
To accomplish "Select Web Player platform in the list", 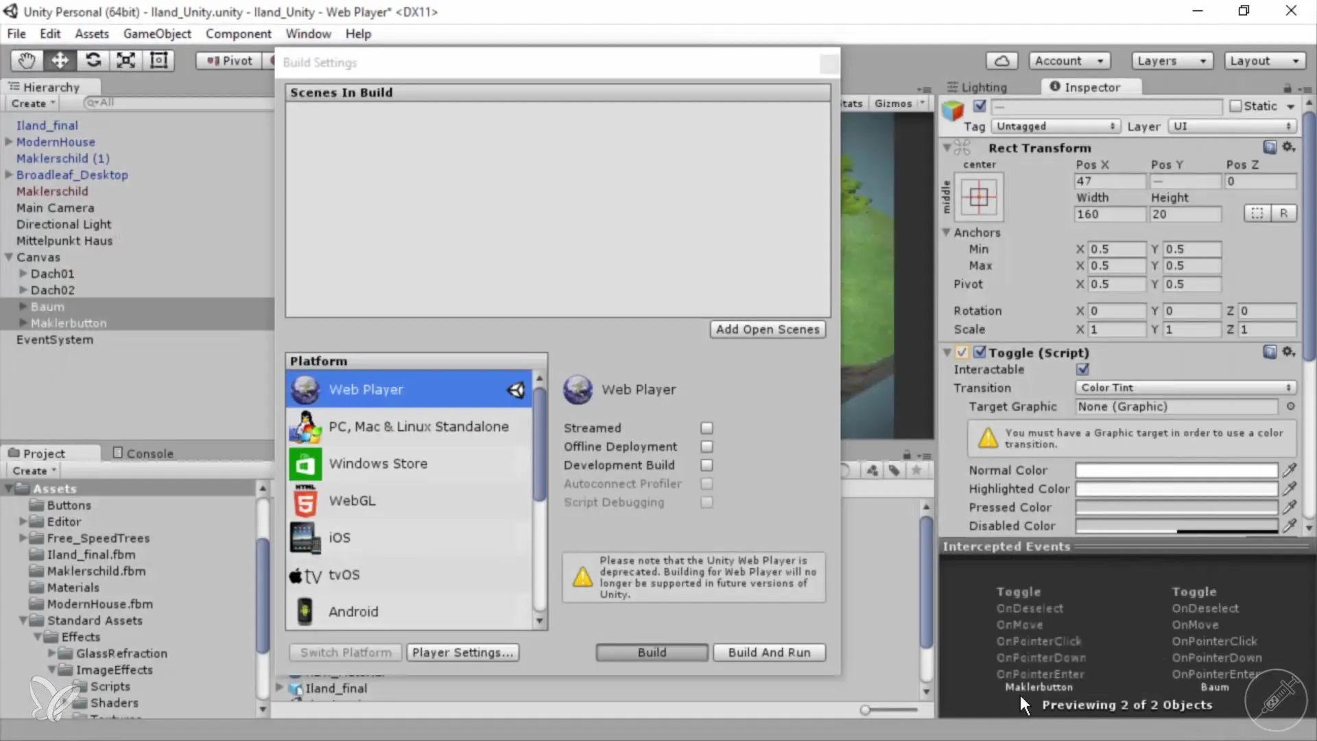I will point(409,389).
